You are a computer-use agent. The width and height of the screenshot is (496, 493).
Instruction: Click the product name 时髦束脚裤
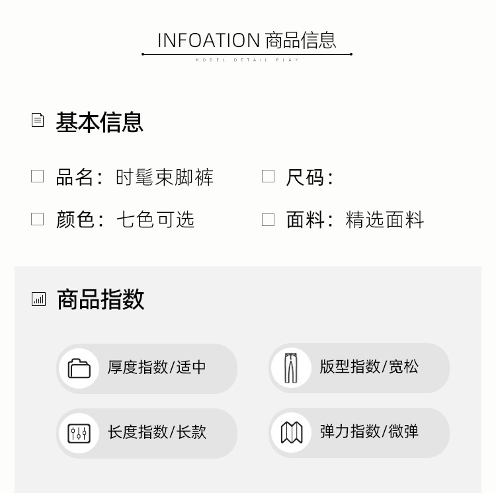click(165, 177)
